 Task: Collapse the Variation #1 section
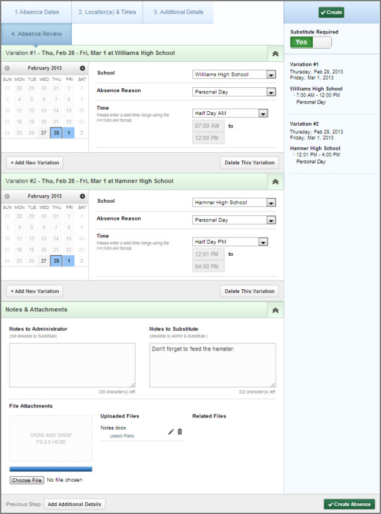coord(275,54)
